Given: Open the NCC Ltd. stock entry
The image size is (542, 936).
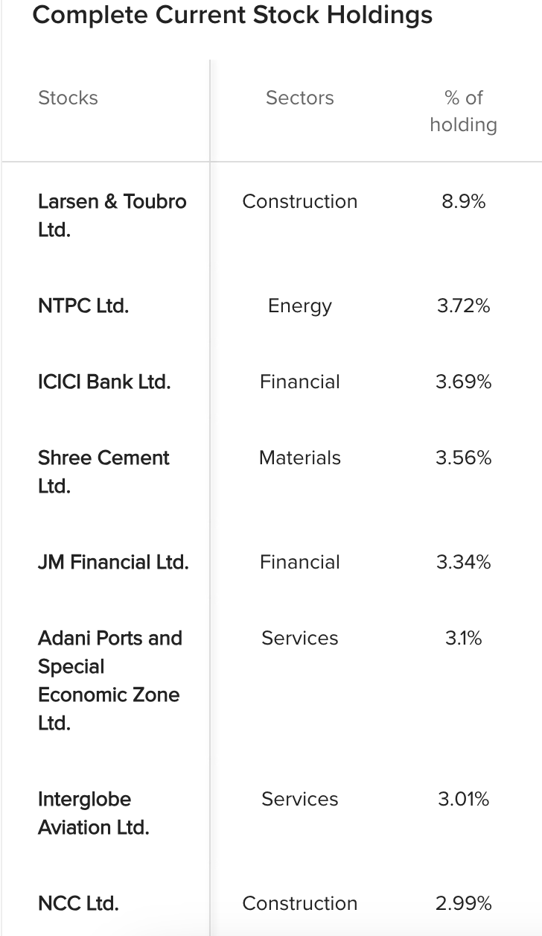Looking at the screenshot, I should pyautogui.click(x=78, y=903).
